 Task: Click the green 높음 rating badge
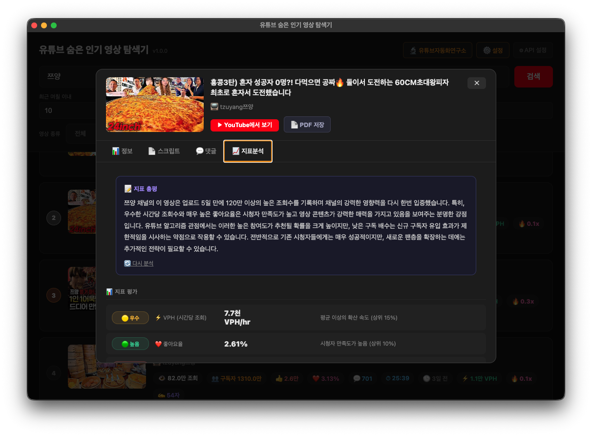130,344
